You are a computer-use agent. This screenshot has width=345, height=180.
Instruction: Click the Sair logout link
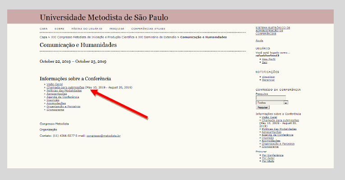click(x=264, y=62)
